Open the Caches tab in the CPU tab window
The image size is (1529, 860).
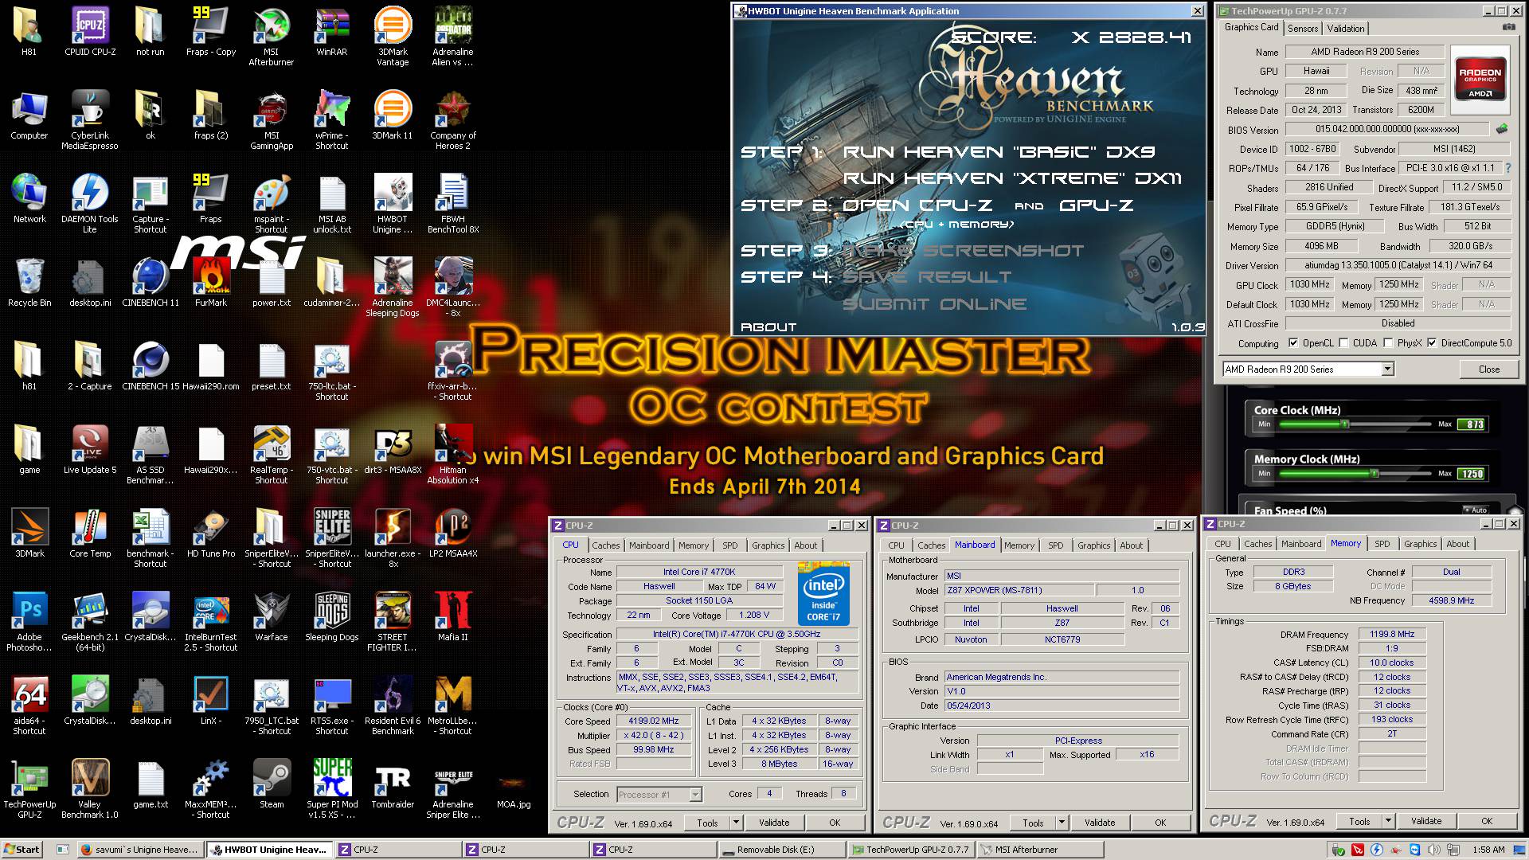point(605,545)
